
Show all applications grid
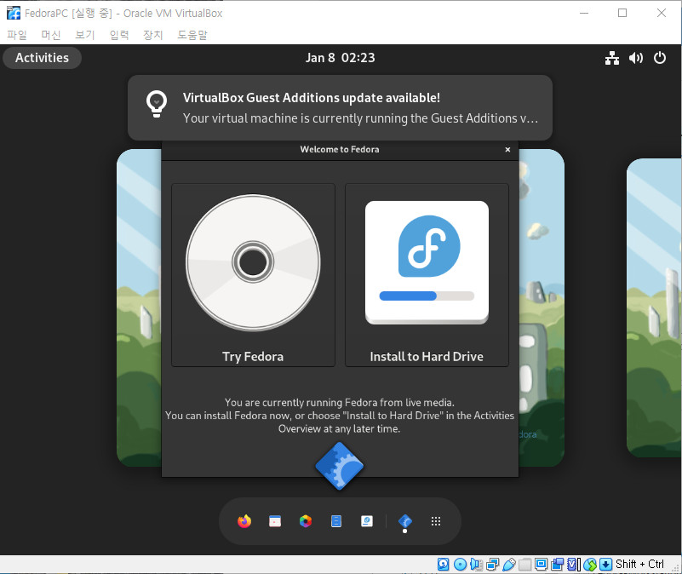coord(436,521)
